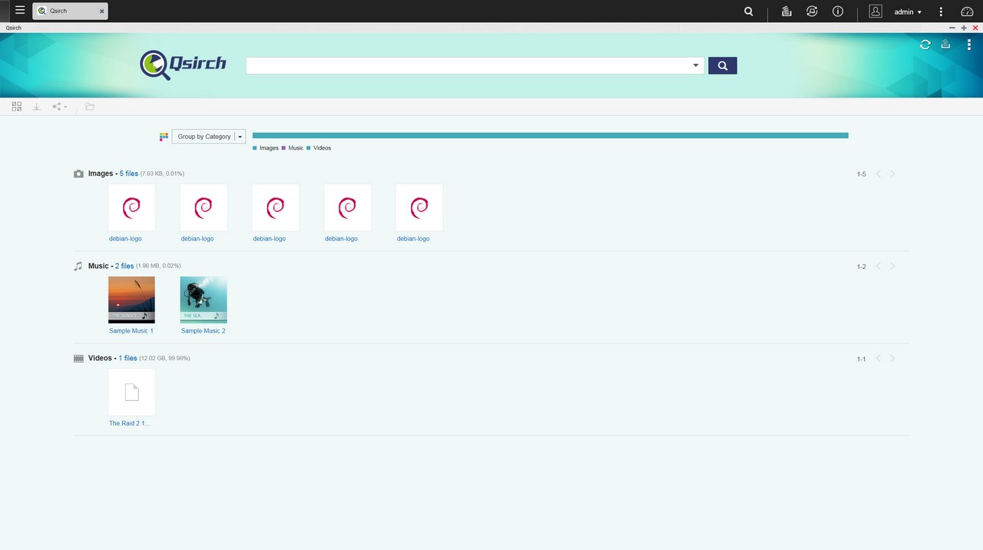Select the Sample Music 1 sunset thumbnail
Screen dimensions: 983x550
(131, 300)
